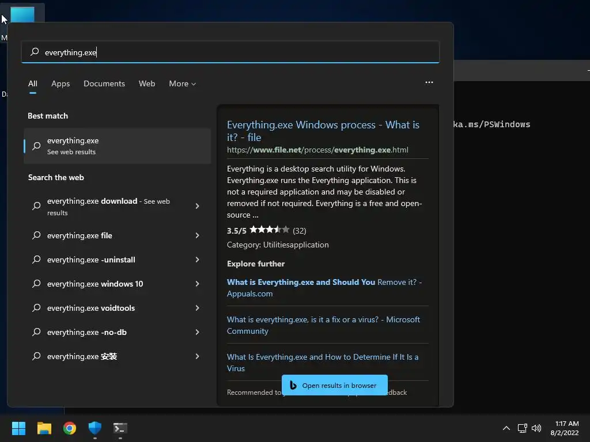590x442 pixels.
Task: Open the volume speaker tray icon
Action: pos(536,428)
